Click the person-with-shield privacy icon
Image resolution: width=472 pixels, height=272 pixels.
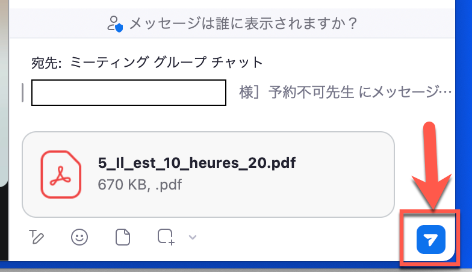coord(115,24)
